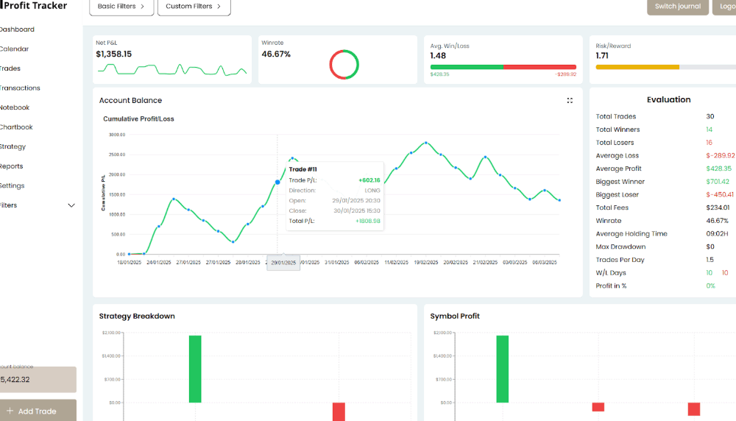This screenshot has height=421, width=736.
Task: Click the Net P&L sparkline chart
Action: tap(172, 69)
